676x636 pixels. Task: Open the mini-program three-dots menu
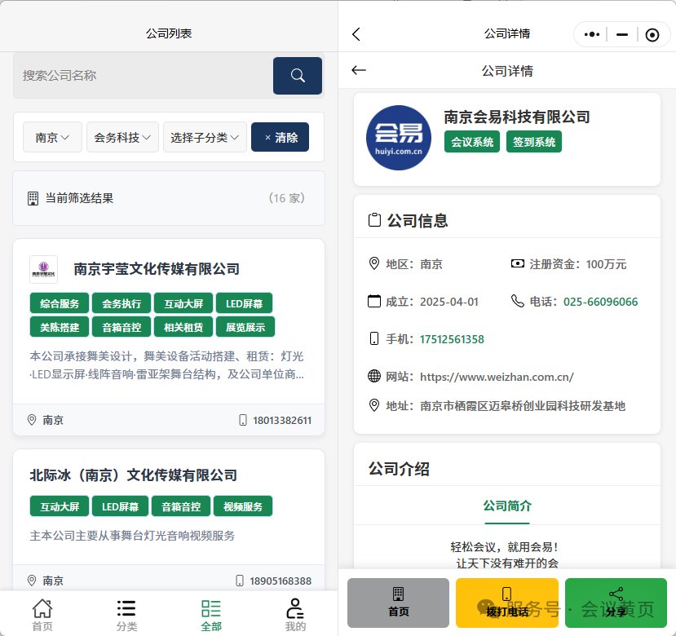(593, 34)
